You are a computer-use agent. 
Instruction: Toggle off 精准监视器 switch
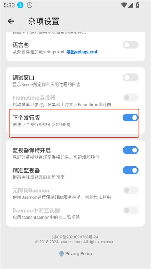pyautogui.click(x=131, y=170)
